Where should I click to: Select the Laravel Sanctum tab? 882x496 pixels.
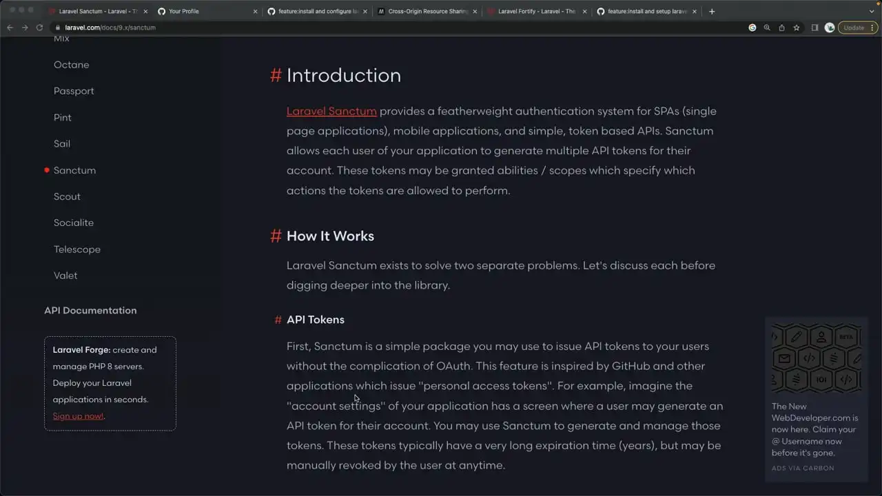(x=97, y=11)
